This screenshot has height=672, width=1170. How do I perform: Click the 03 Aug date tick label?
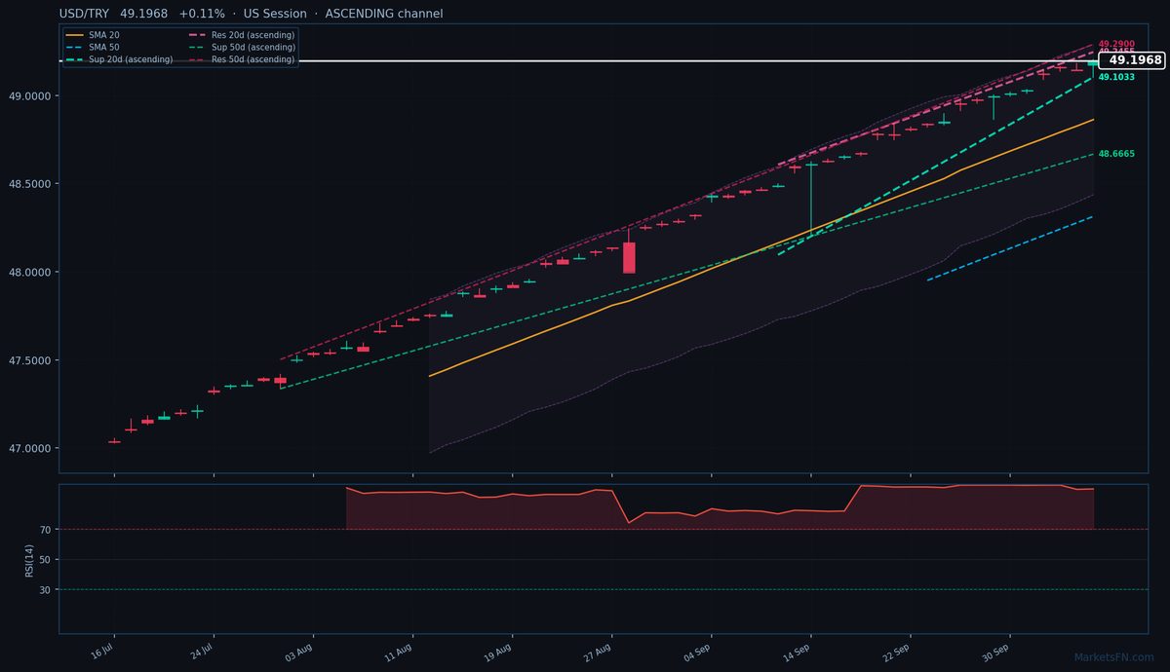(x=298, y=652)
